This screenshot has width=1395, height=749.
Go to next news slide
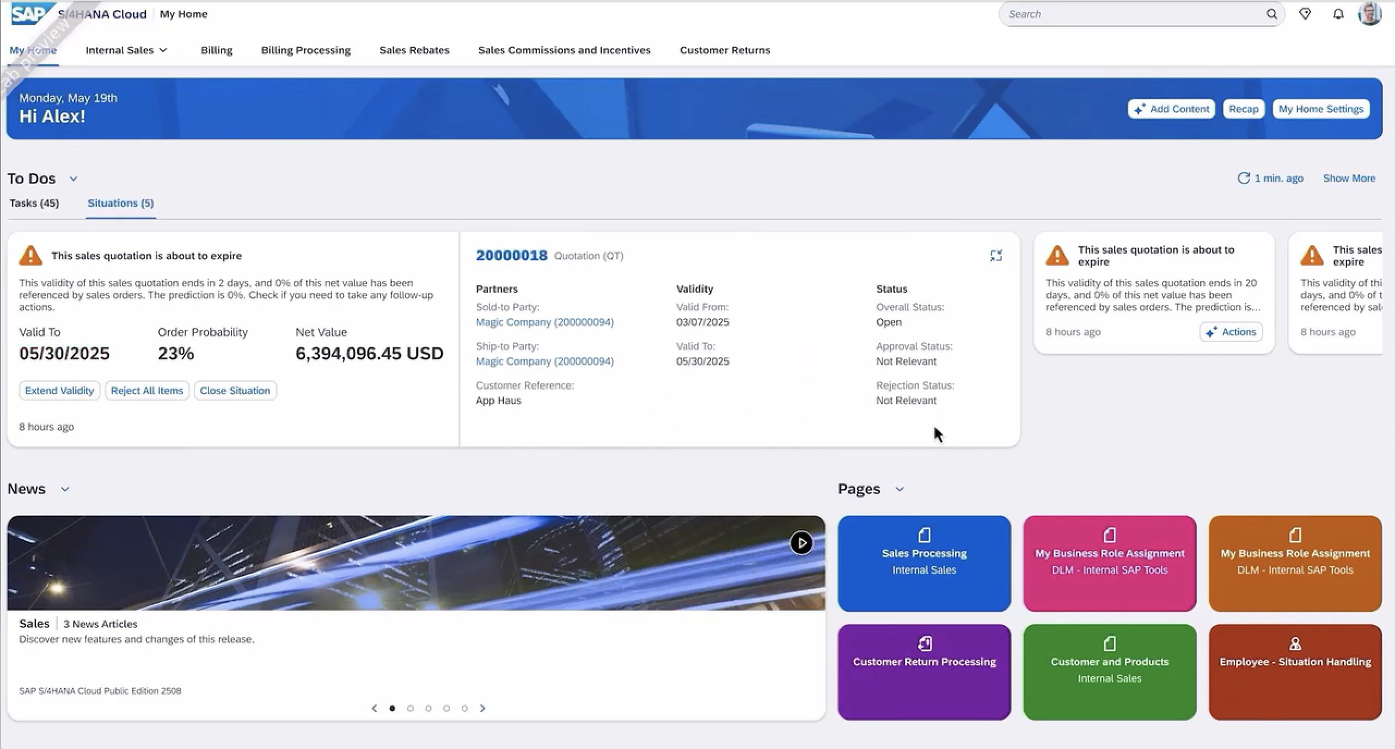click(482, 708)
